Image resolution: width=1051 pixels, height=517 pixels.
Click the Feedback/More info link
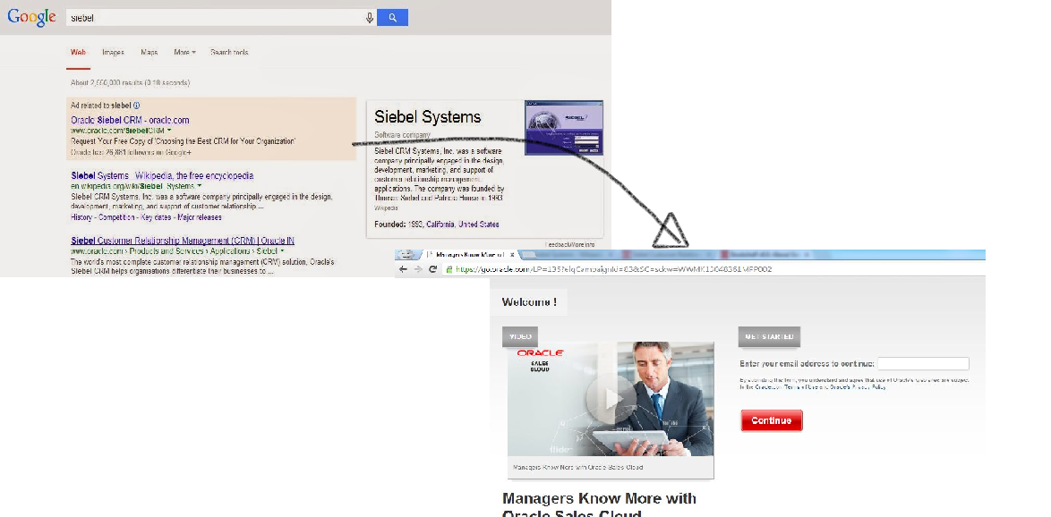pyautogui.click(x=569, y=244)
